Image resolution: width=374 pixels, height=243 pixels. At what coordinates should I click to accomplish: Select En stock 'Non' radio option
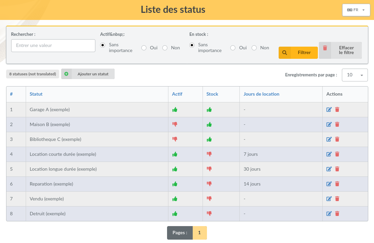(x=254, y=48)
